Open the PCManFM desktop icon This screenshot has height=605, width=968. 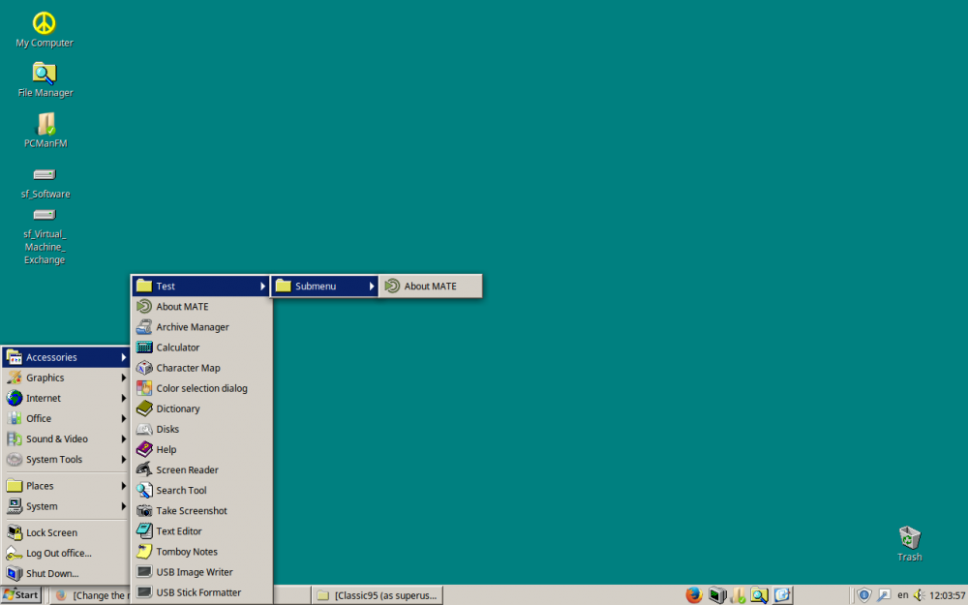pyautogui.click(x=45, y=131)
